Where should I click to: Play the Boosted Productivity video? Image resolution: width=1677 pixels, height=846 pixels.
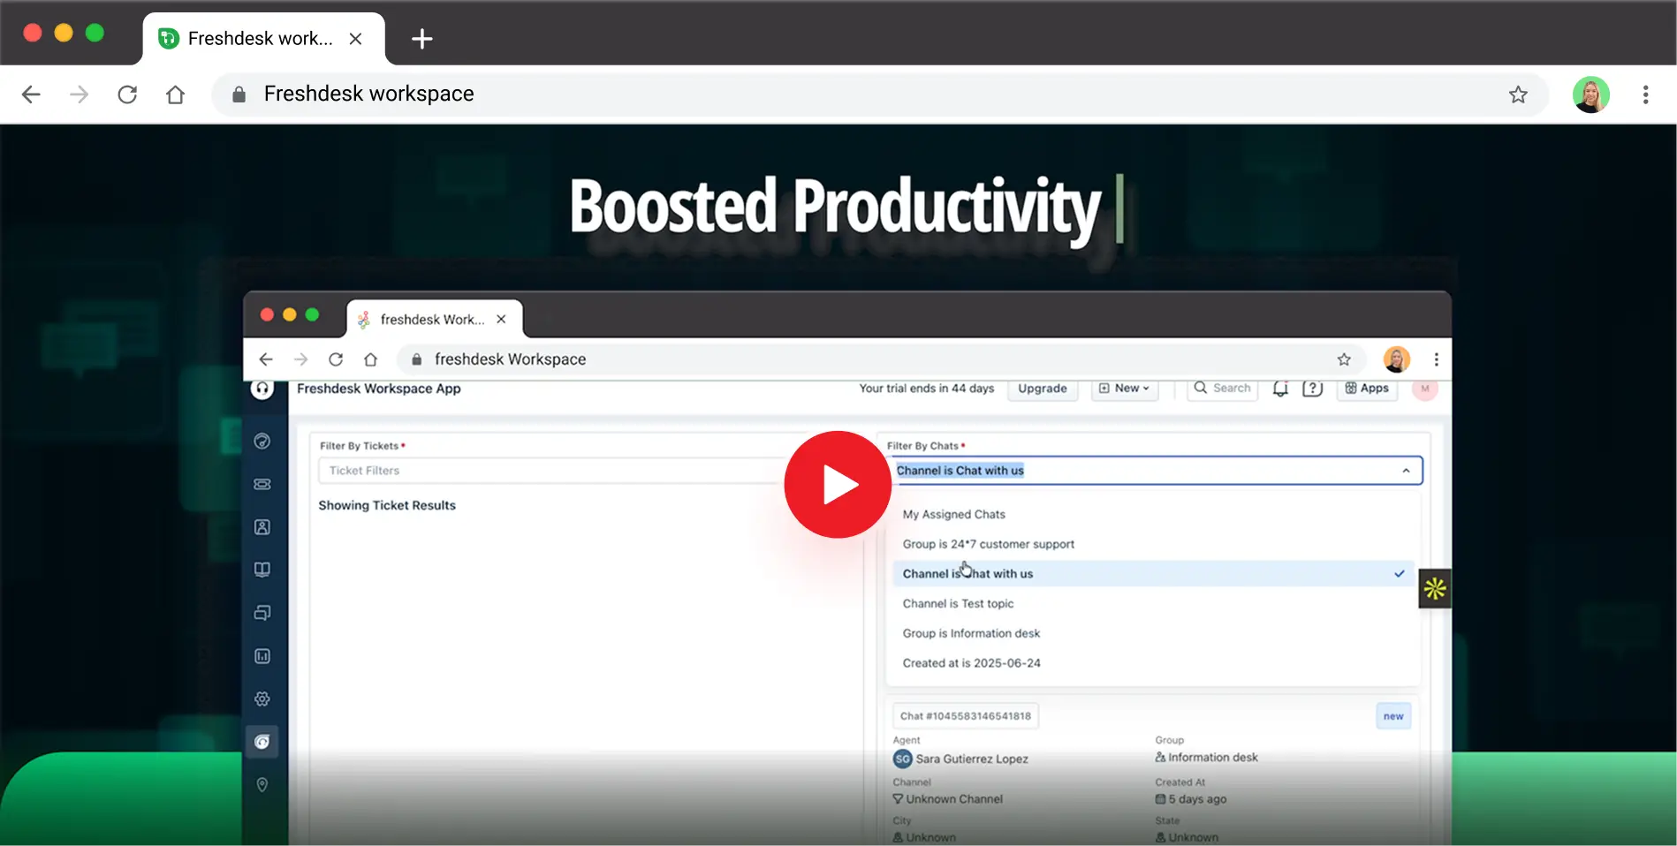837,485
